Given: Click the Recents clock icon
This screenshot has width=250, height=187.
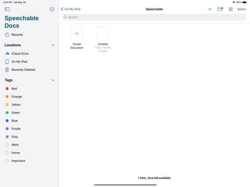Looking at the screenshot, I should (x=7, y=35).
